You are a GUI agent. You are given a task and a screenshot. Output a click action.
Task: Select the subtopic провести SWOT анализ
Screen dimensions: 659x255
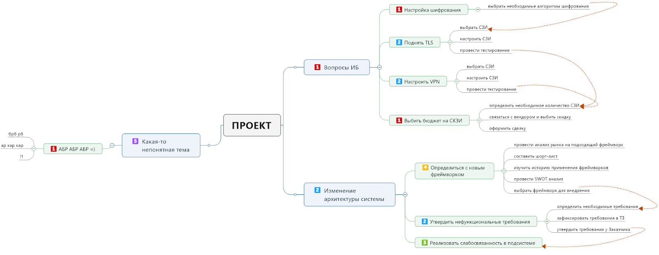pyautogui.click(x=538, y=179)
